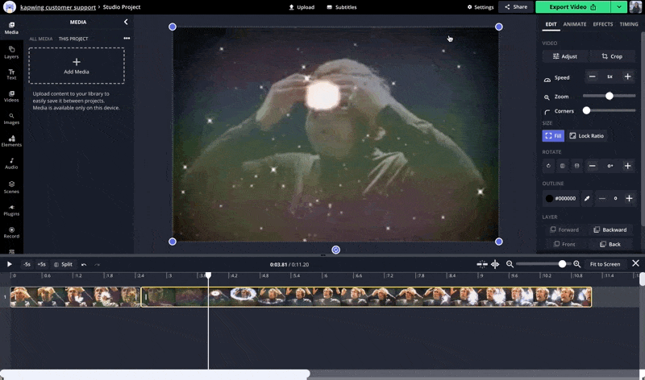The width and height of the screenshot is (645, 380).
Task: Open the Videos sidebar panel
Action: 11,97
